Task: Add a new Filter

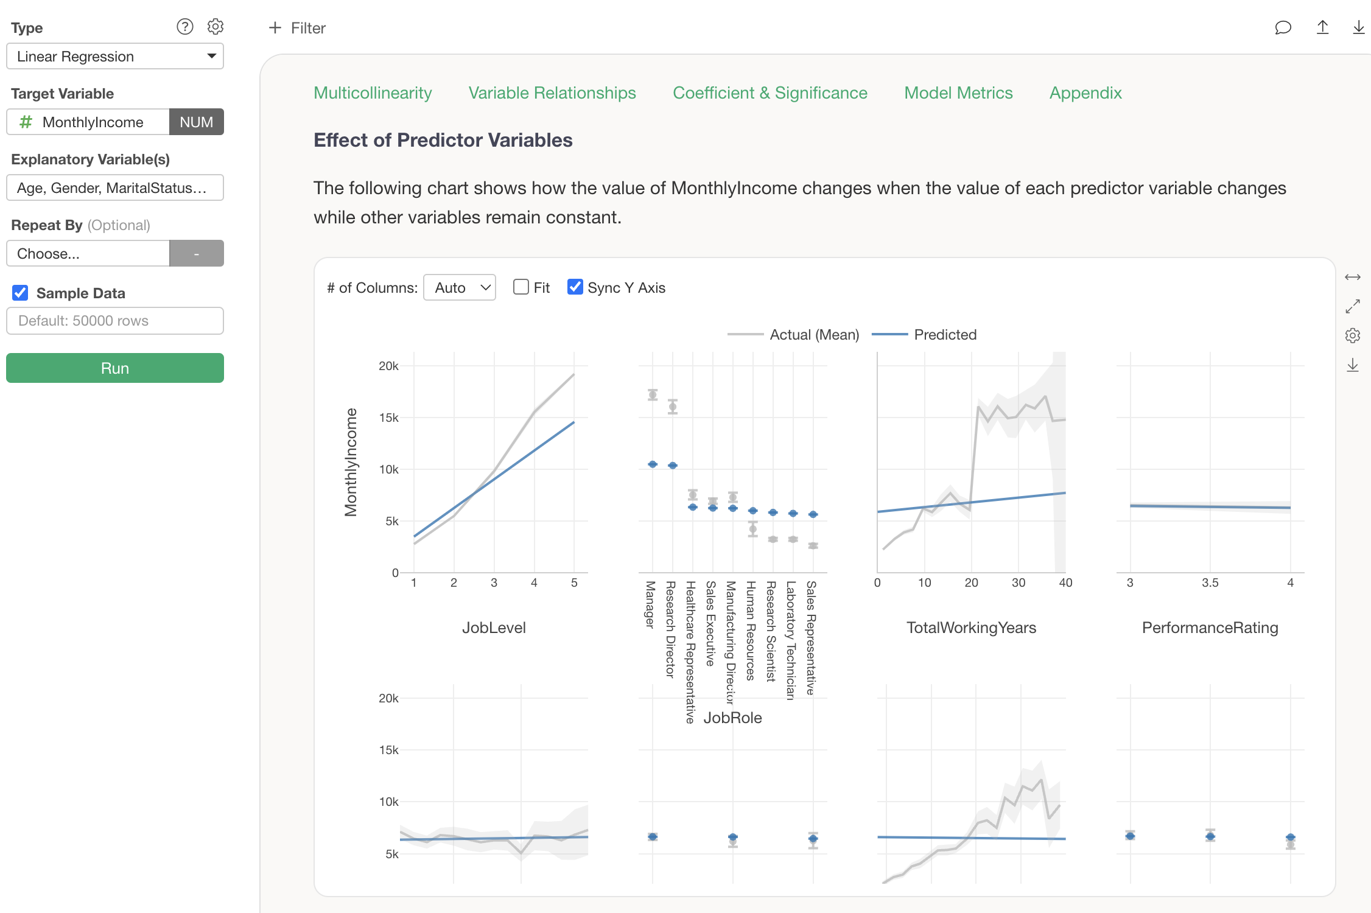Action: pyautogui.click(x=298, y=28)
